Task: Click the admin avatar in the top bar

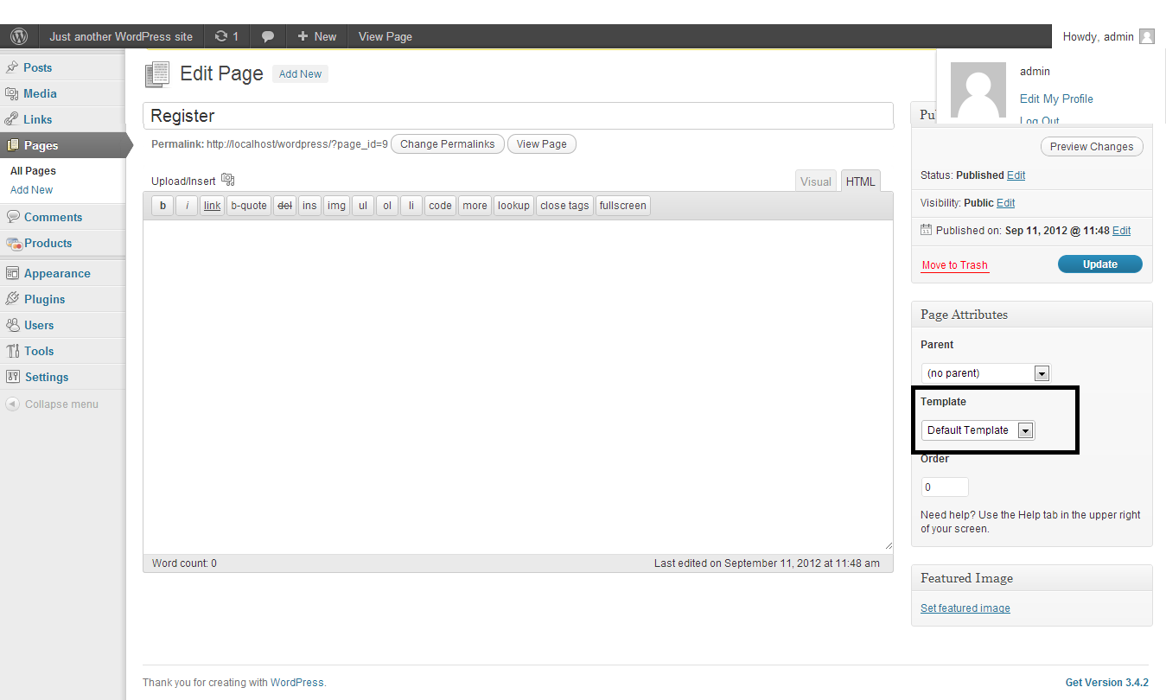Action: pos(1147,36)
